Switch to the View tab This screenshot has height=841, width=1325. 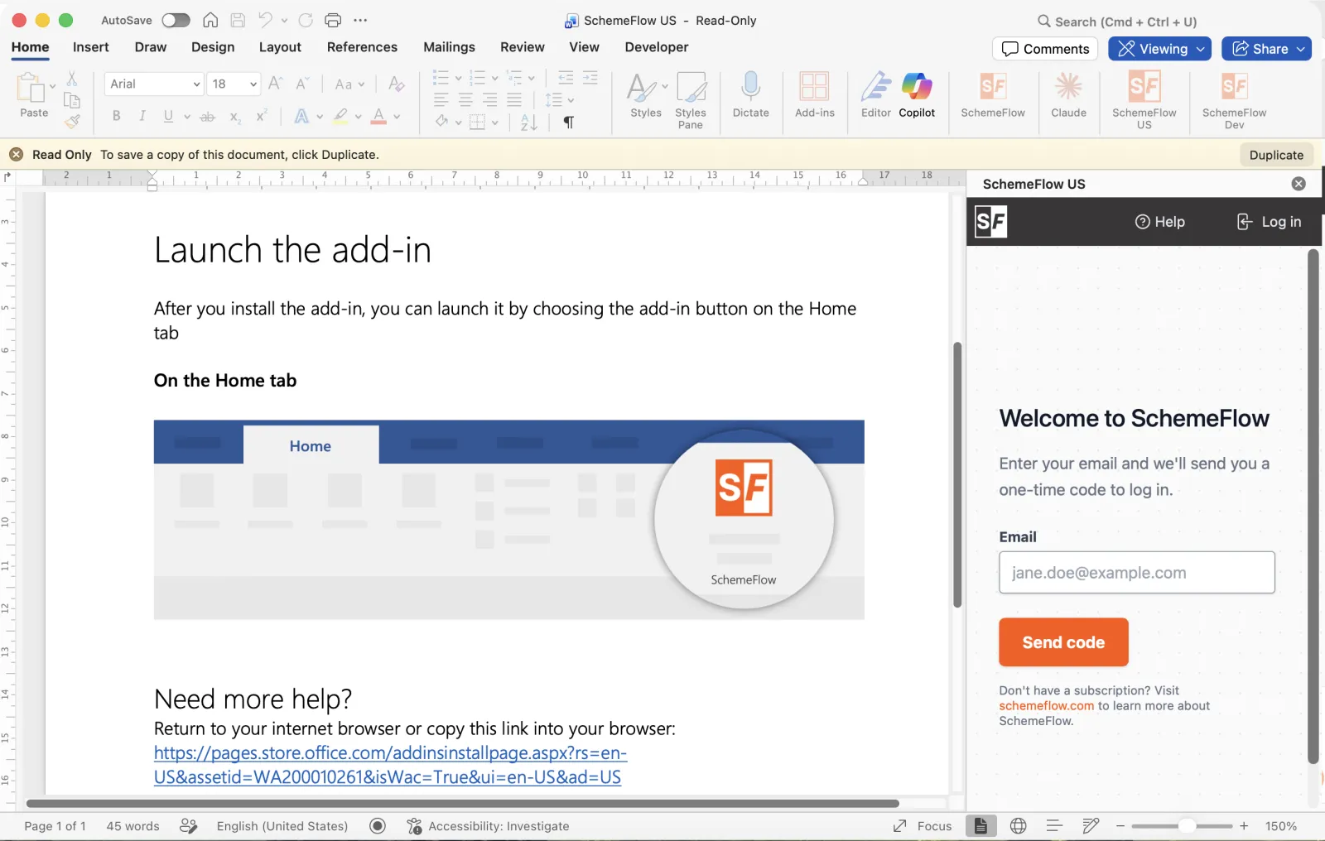pos(584,47)
